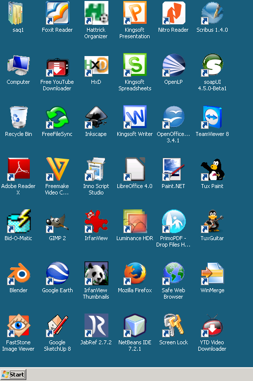Open Hattrick Organizer icon

(x=96, y=12)
